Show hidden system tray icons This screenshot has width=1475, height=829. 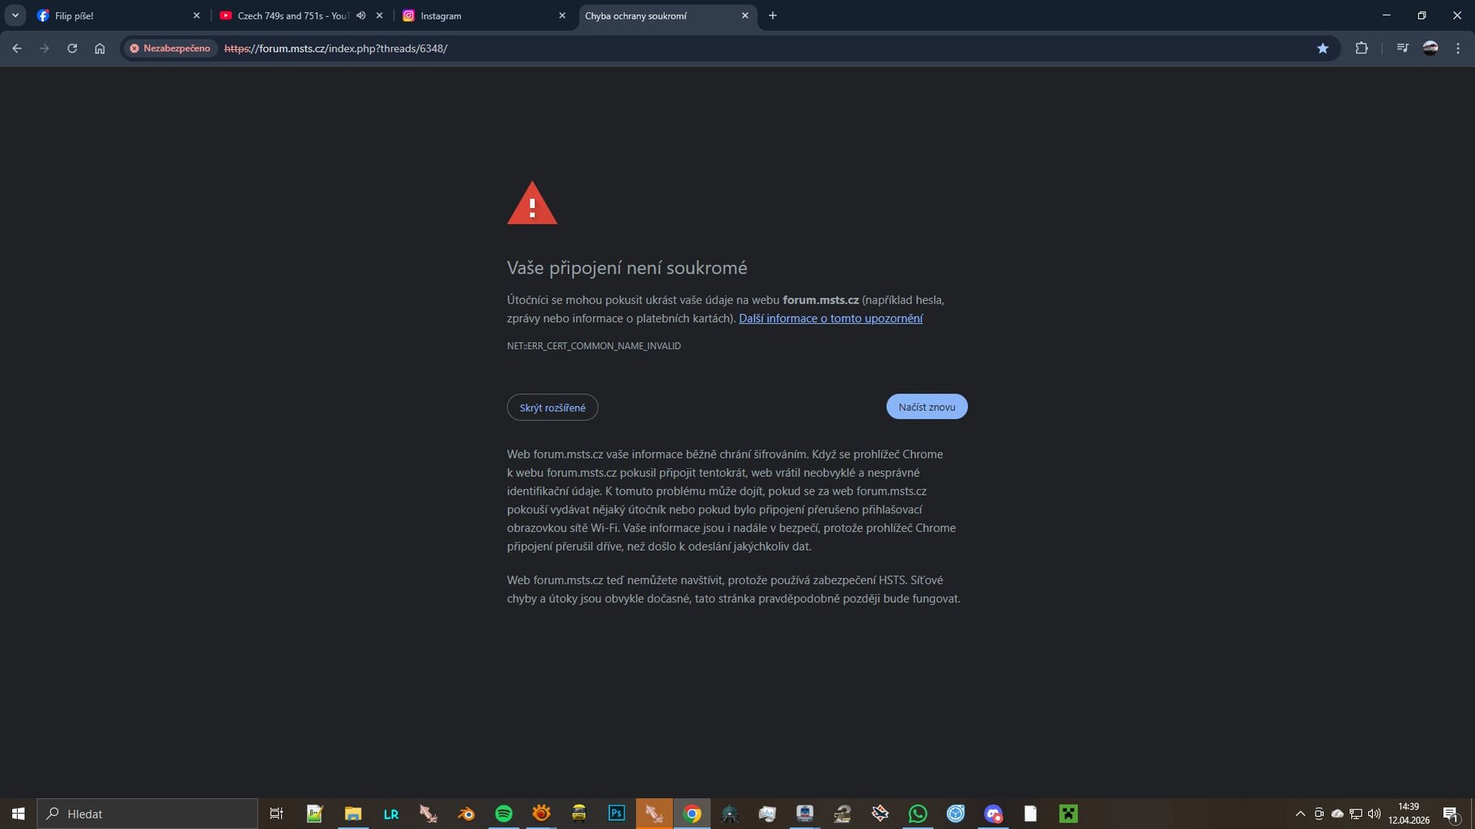1300,814
